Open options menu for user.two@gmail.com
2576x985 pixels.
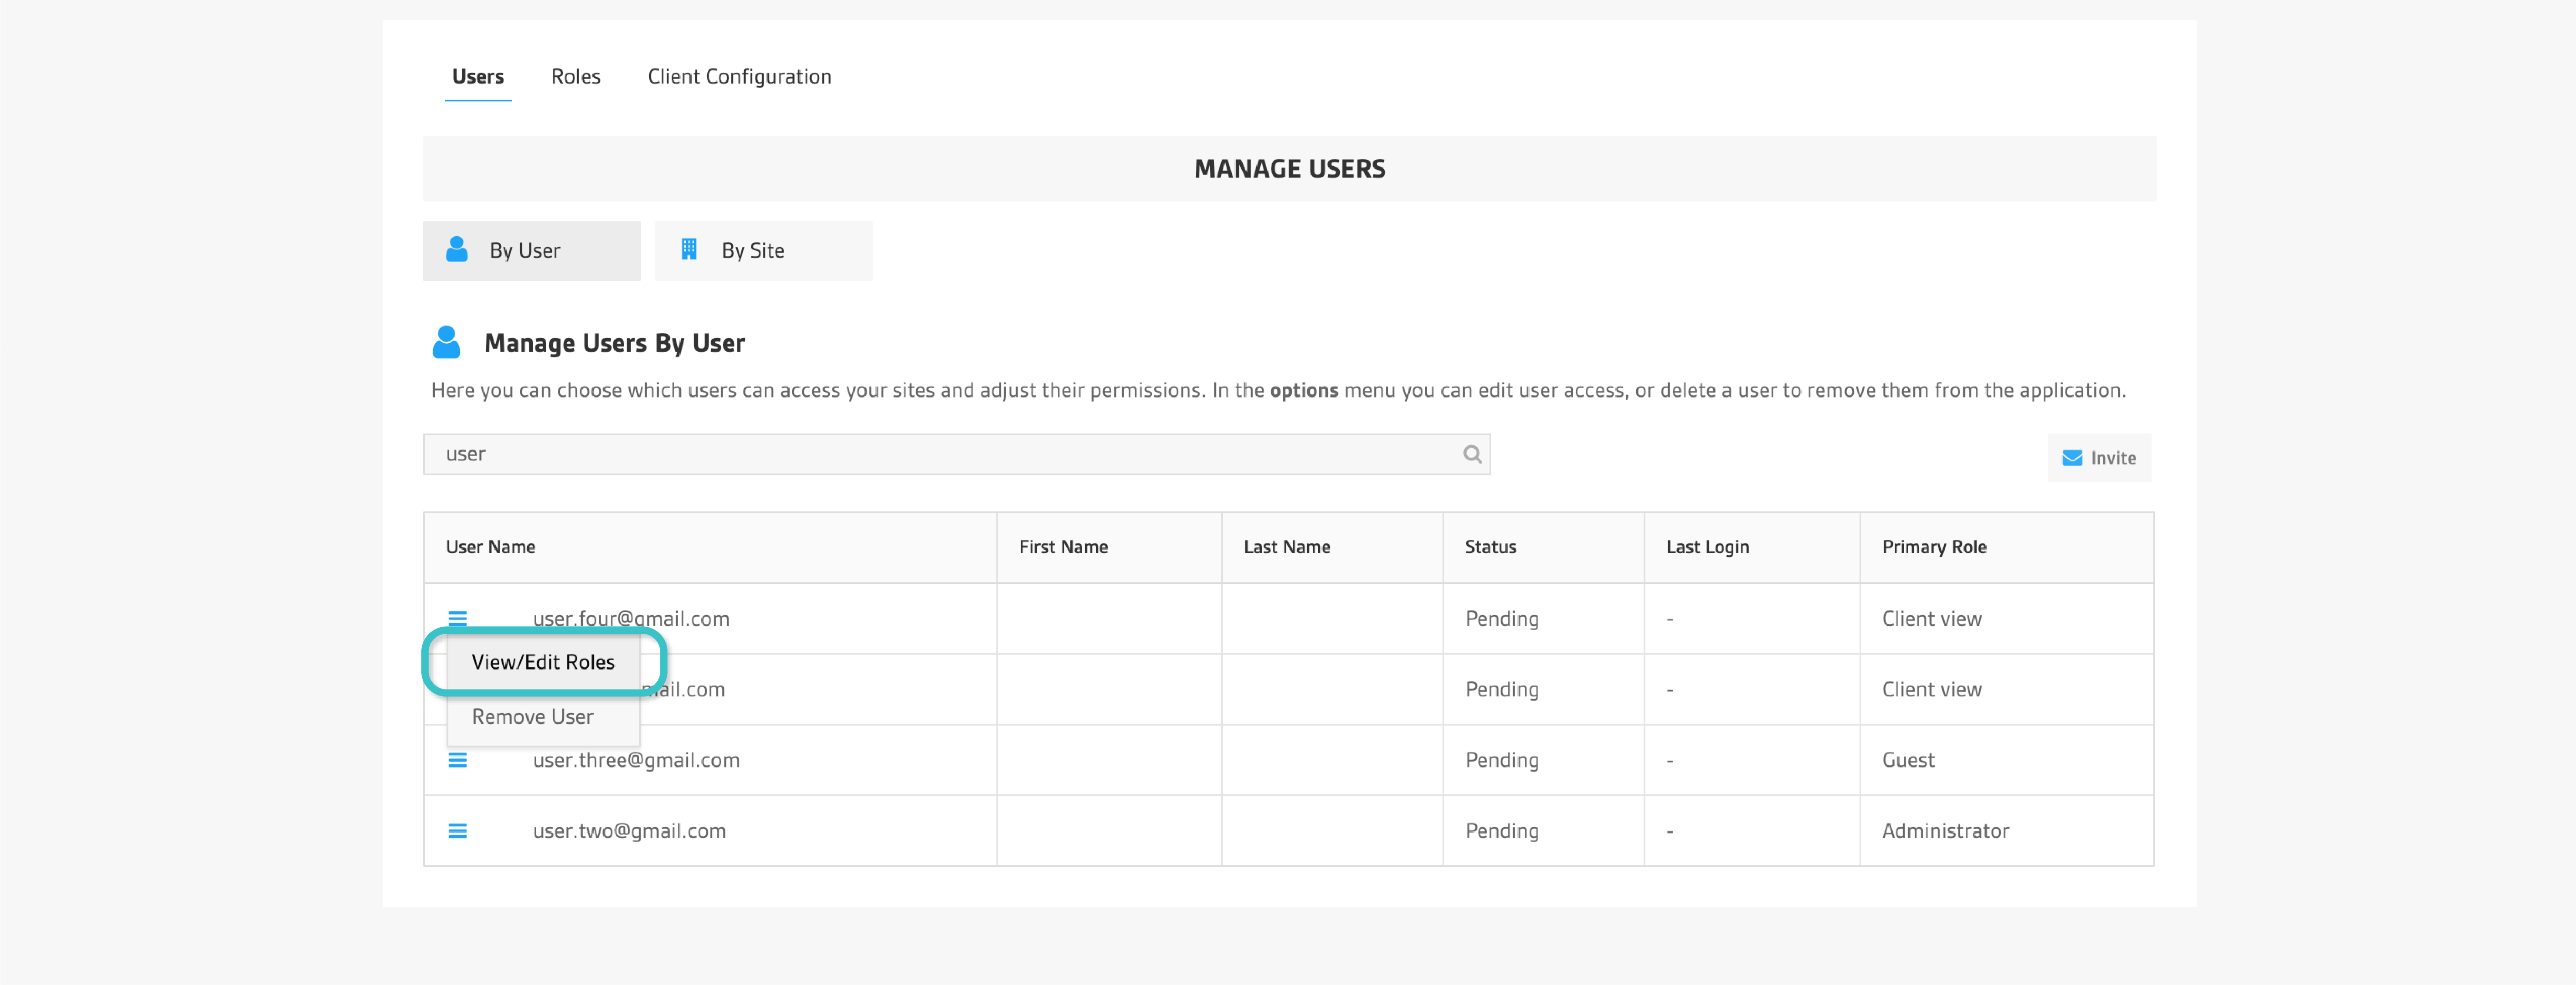click(457, 831)
